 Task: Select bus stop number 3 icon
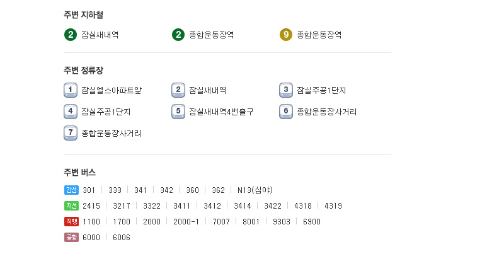pyautogui.click(x=286, y=90)
